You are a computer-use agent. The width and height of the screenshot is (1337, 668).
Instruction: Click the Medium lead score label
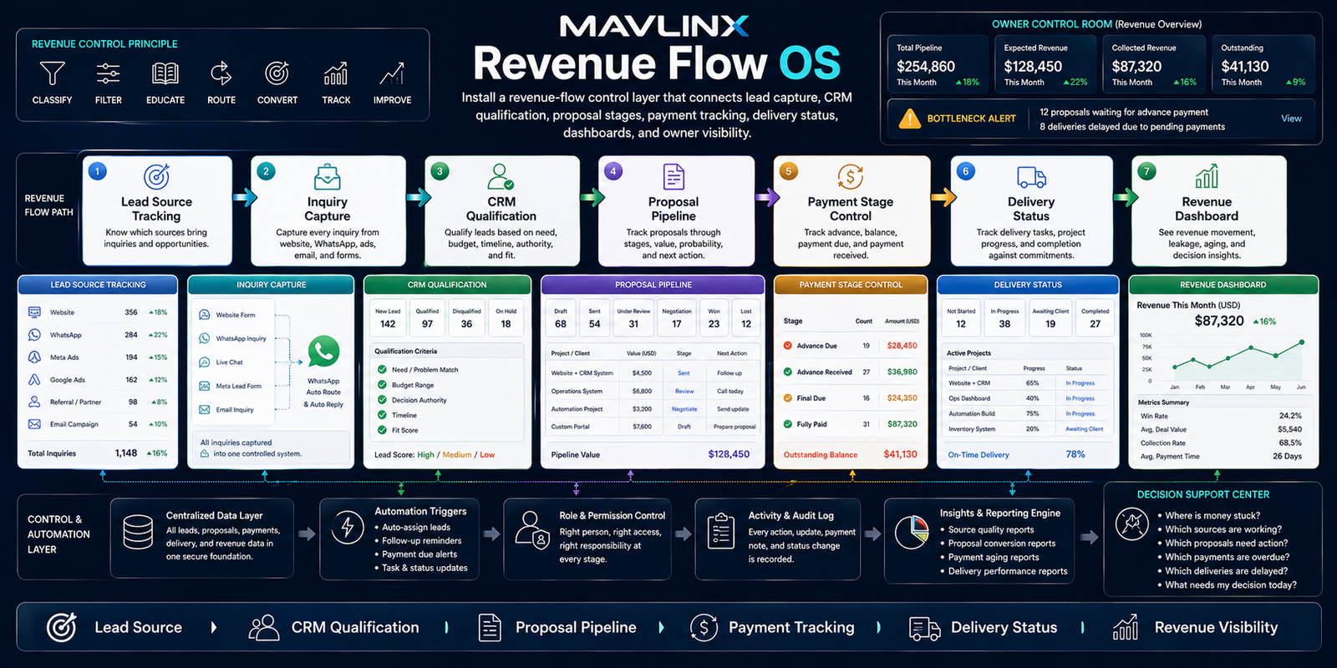[x=457, y=455]
